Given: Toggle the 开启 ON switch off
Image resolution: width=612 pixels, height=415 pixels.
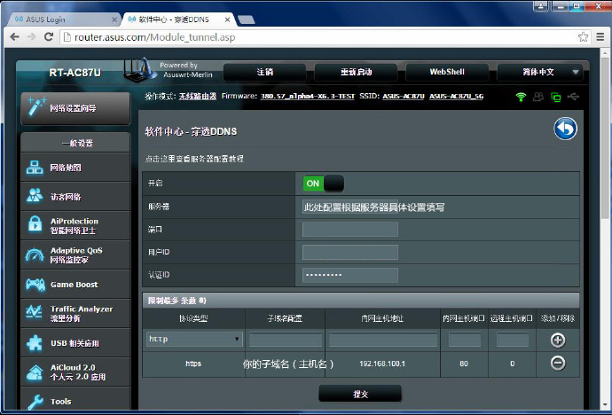Looking at the screenshot, I should click(x=323, y=184).
